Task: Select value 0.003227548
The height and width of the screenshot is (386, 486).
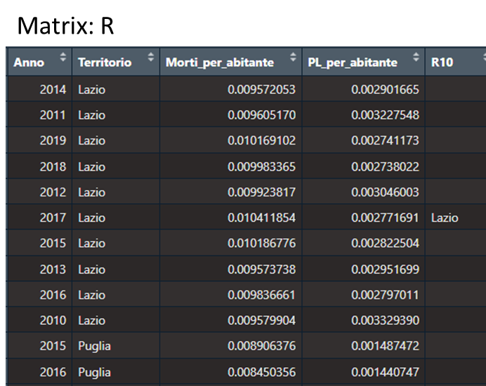Action: pyautogui.click(x=386, y=115)
